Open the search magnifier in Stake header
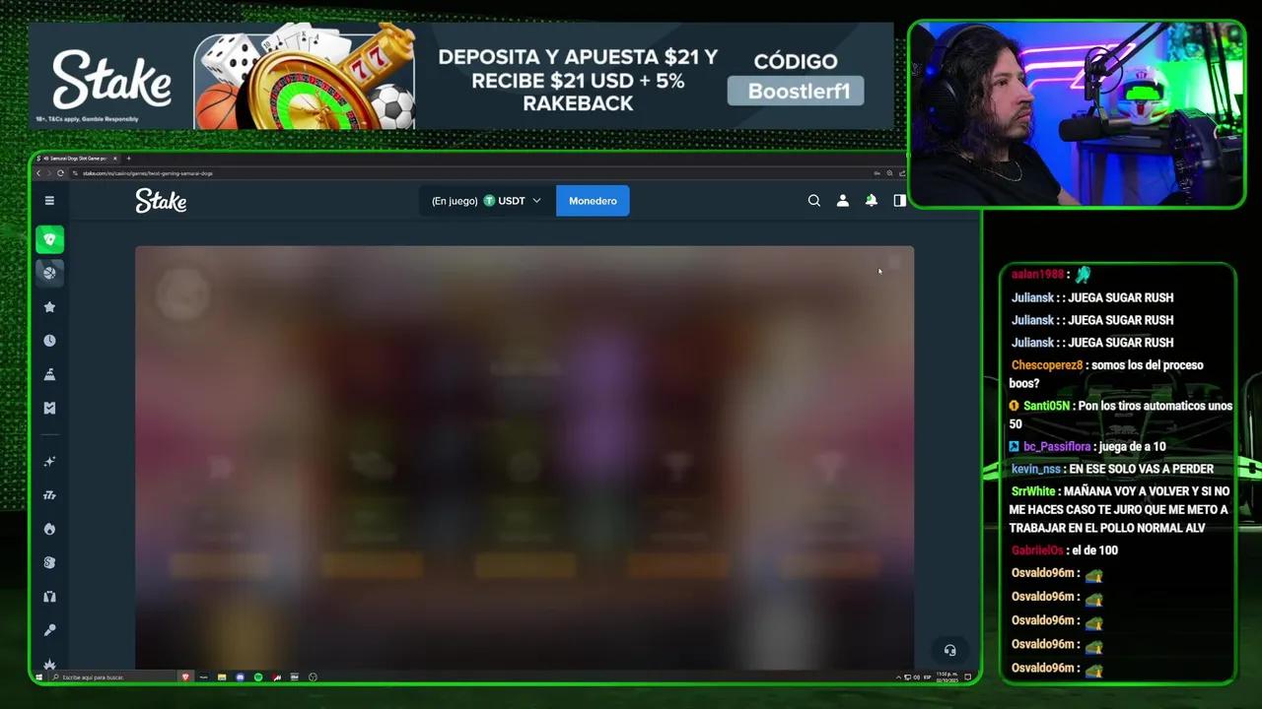The image size is (1262, 709). point(814,201)
